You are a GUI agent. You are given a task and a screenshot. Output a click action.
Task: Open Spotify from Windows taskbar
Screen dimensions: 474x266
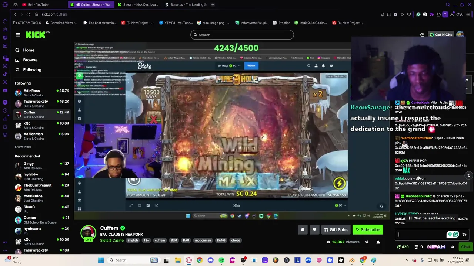point(221,260)
